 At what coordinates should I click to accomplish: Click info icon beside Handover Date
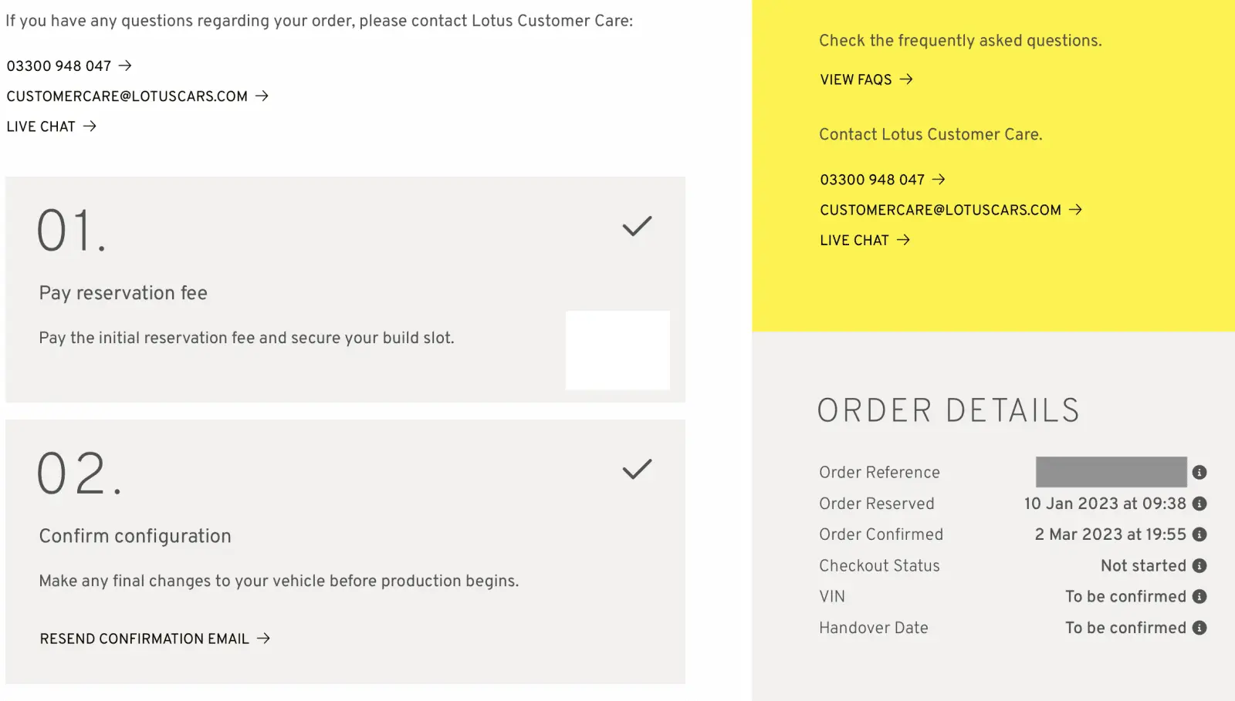tap(1199, 628)
